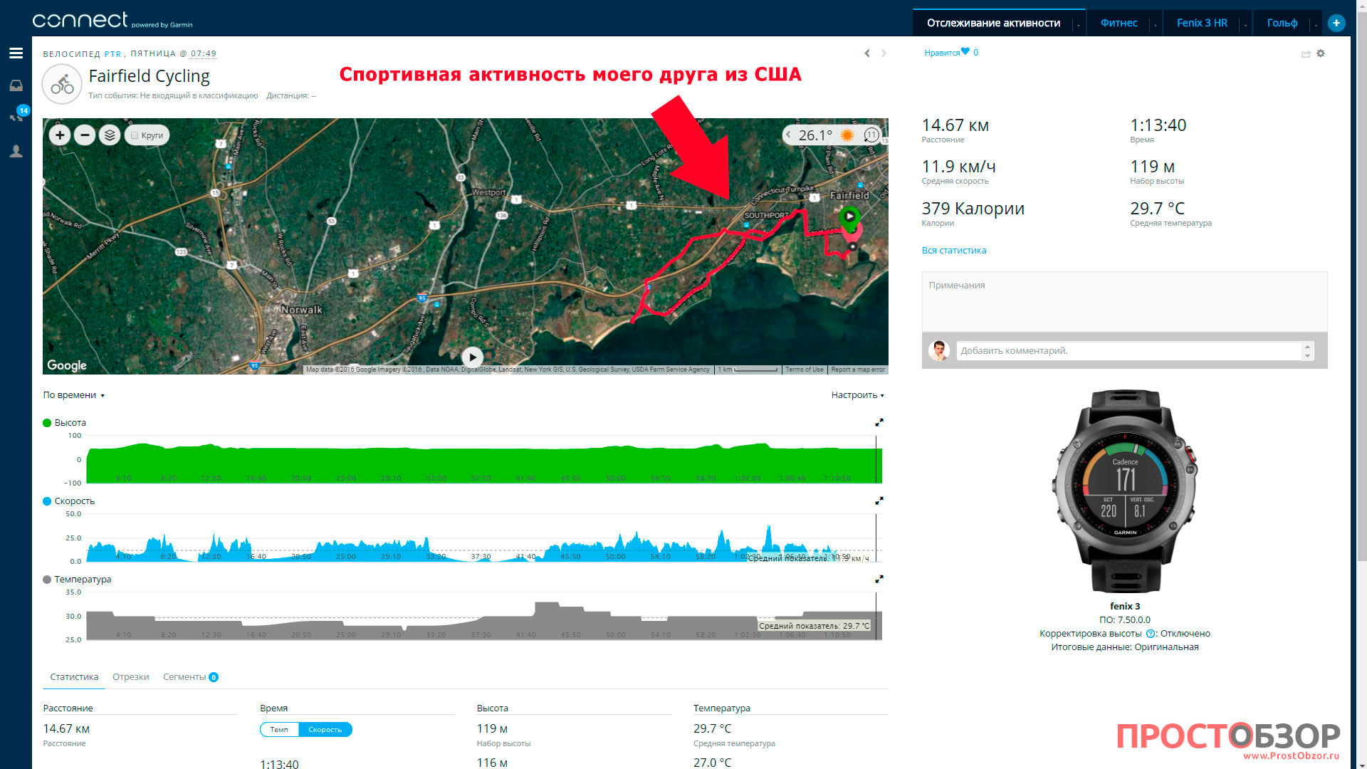This screenshot has height=769, width=1367.
Task: Play the route animation on map
Action: point(472,357)
